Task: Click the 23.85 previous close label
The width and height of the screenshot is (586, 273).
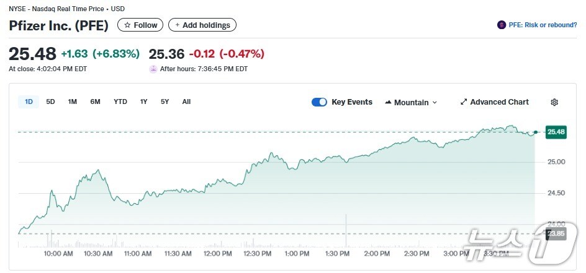Action: [556, 234]
